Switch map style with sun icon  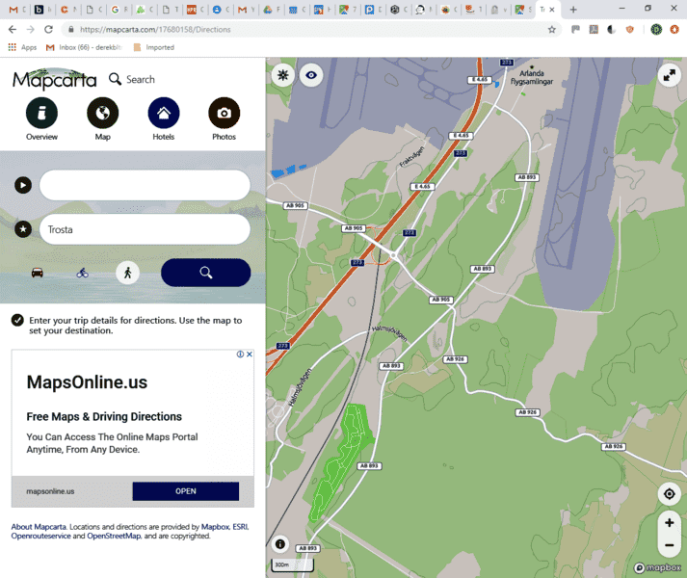282,75
